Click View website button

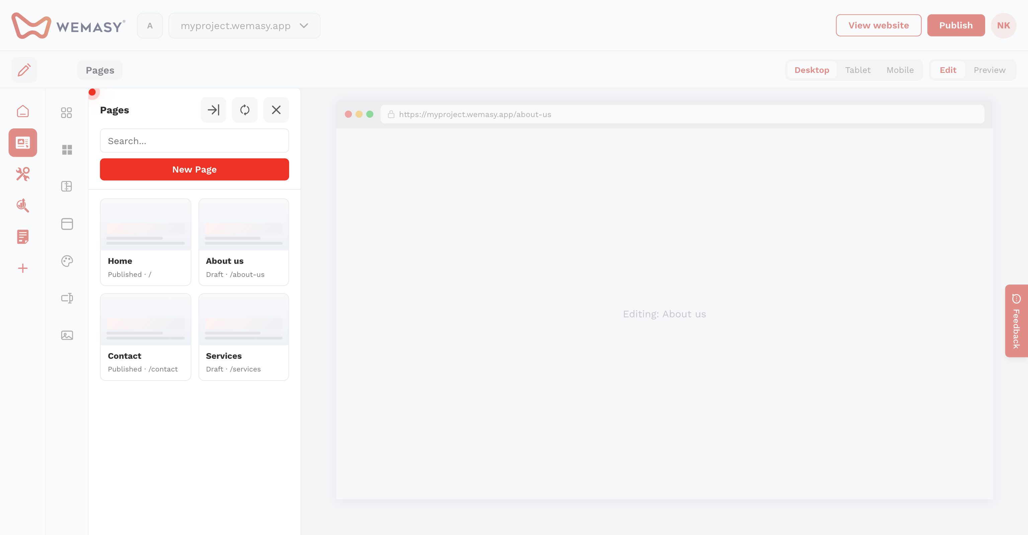click(x=878, y=25)
